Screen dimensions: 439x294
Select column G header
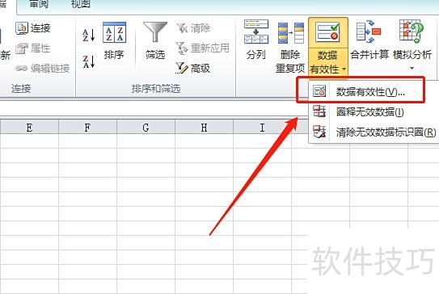click(146, 128)
